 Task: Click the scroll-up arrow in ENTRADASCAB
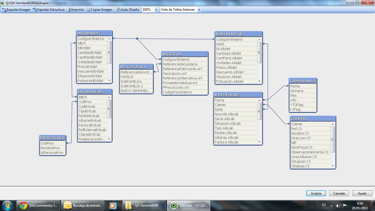point(109,97)
